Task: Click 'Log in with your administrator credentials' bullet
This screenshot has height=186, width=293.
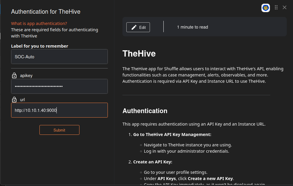Action: point(186,151)
